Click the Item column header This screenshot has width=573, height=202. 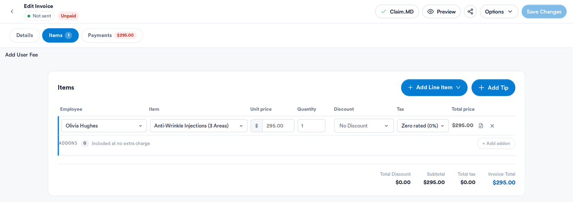(154, 109)
